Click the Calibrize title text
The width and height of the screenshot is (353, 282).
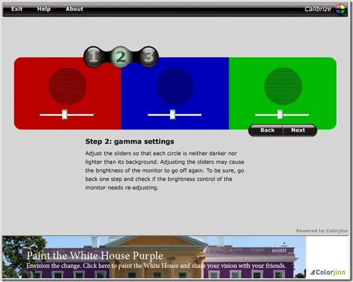[318, 9]
